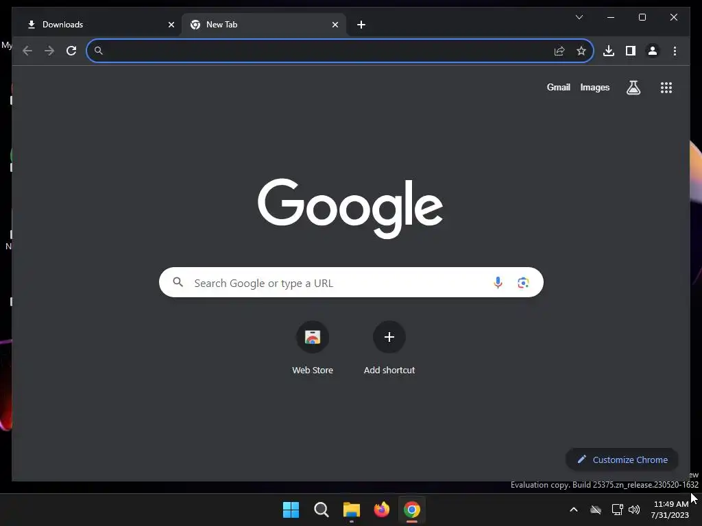Open a new tab with plus button
Screen dimensions: 702x526
pos(361,25)
